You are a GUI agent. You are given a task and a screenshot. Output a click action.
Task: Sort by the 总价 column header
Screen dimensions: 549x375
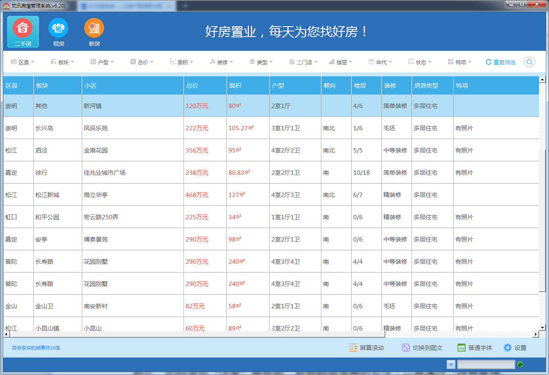tap(205, 85)
